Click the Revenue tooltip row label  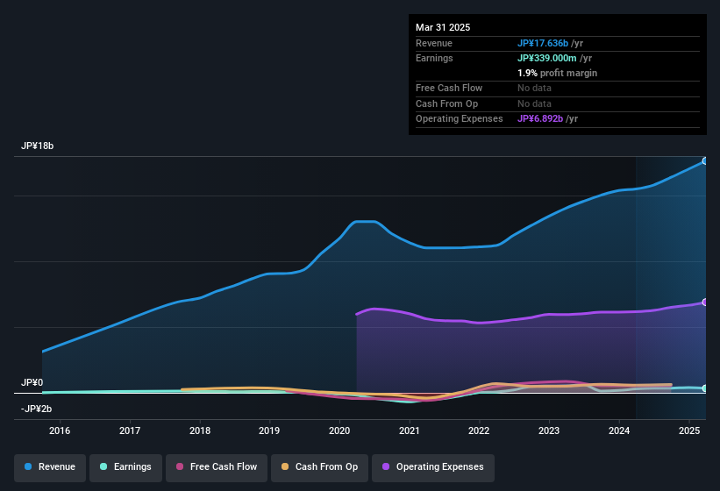click(434, 43)
